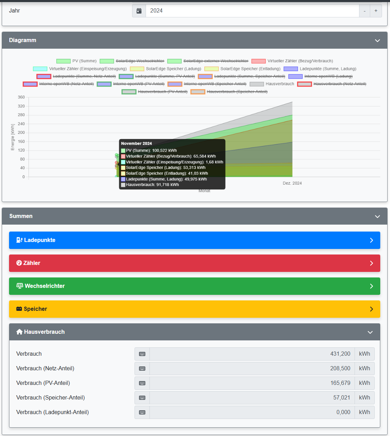The width and height of the screenshot is (390, 436).
Task: Click keyboard icon in Verbrauch (Netz-Anteil) row
Action: (x=142, y=369)
